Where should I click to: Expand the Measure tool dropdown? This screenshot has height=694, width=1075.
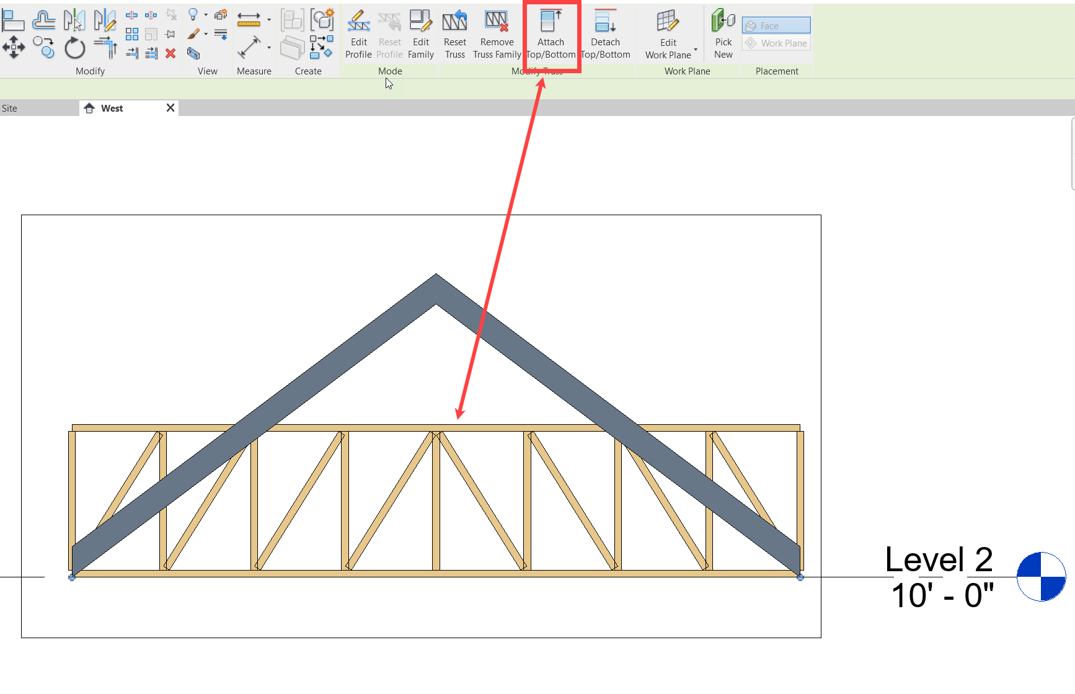[x=269, y=48]
